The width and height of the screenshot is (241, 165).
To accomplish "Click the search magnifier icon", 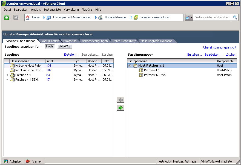I will point(235,18).
